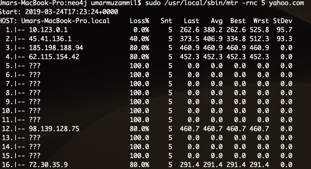Click the ??? host in hop 13 row
The image size is (311, 169).
[35, 138]
